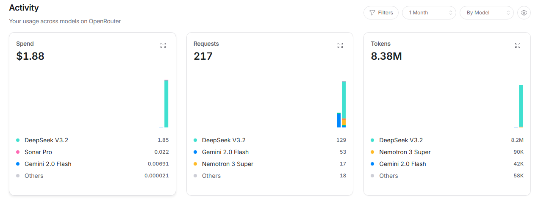
Task: Click the orange Nemotron dot in Tokens legend
Action: [x=372, y=152]
